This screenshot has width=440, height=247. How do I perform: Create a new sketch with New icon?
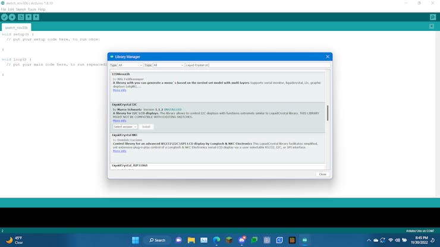tap(21, 17)
